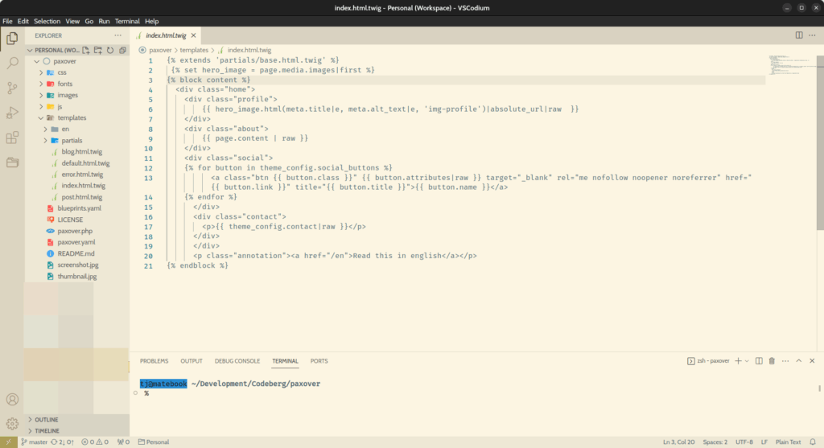Open paxover.php file
Image resolution: width=824 pixels, height=448 pixels.
(x=76, y=231)
